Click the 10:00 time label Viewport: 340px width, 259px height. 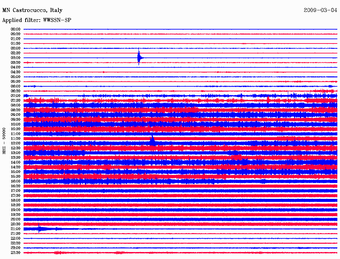[16, 124]
